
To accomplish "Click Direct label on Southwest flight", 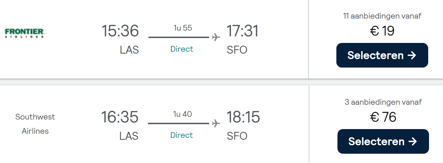I will (x=181, y=135).
